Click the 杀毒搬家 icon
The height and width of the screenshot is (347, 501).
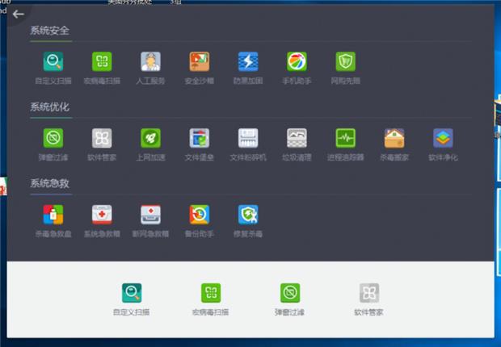pos(394,138)
